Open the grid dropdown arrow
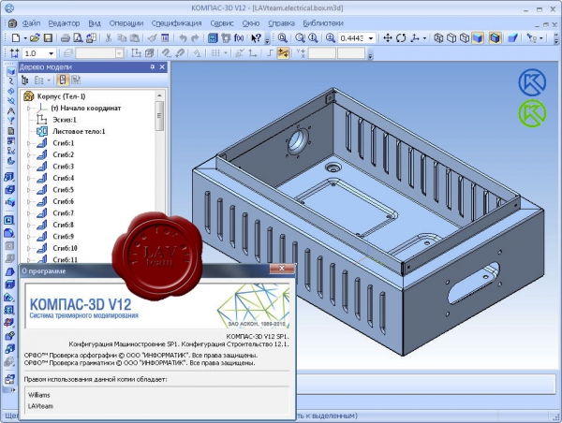This screenshot has width=562, height=423. coord(226,53)
